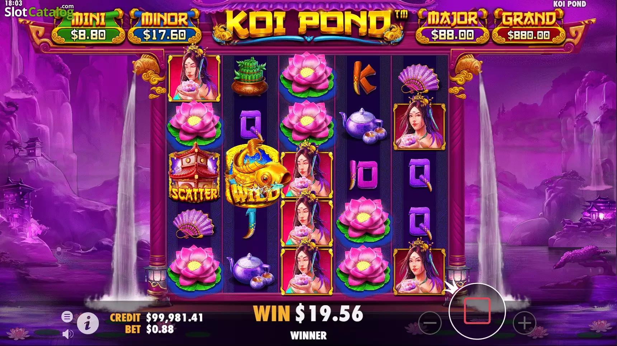Click the bamboo pot symbol
617x346 pixels.
click(250, 77)
